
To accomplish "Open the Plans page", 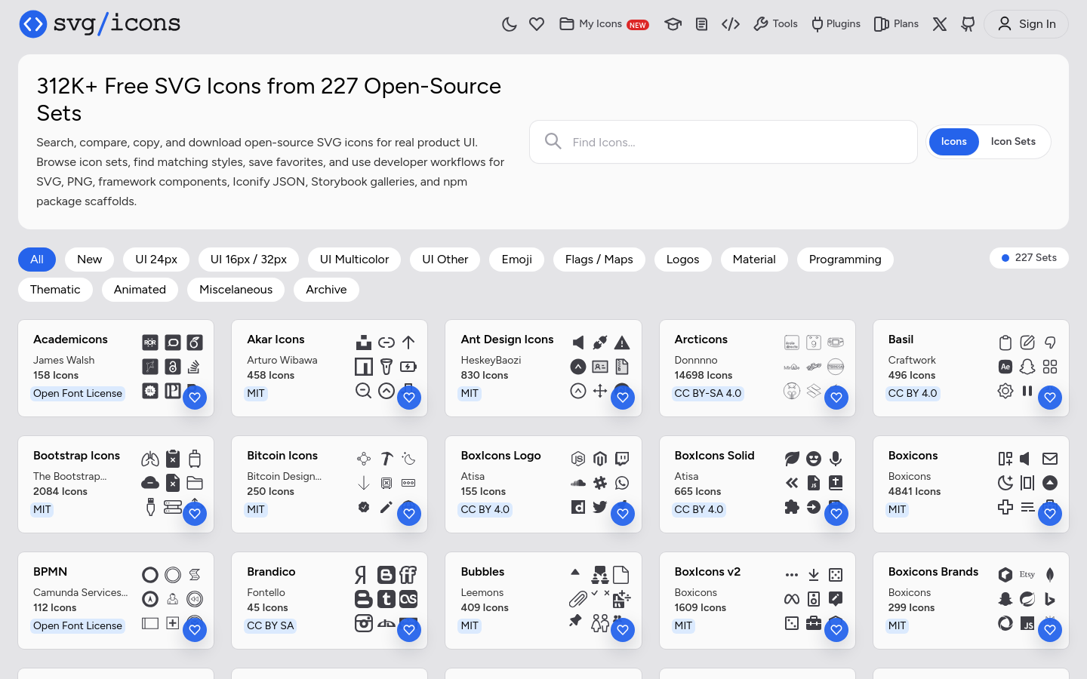I will tap(896, 24).
